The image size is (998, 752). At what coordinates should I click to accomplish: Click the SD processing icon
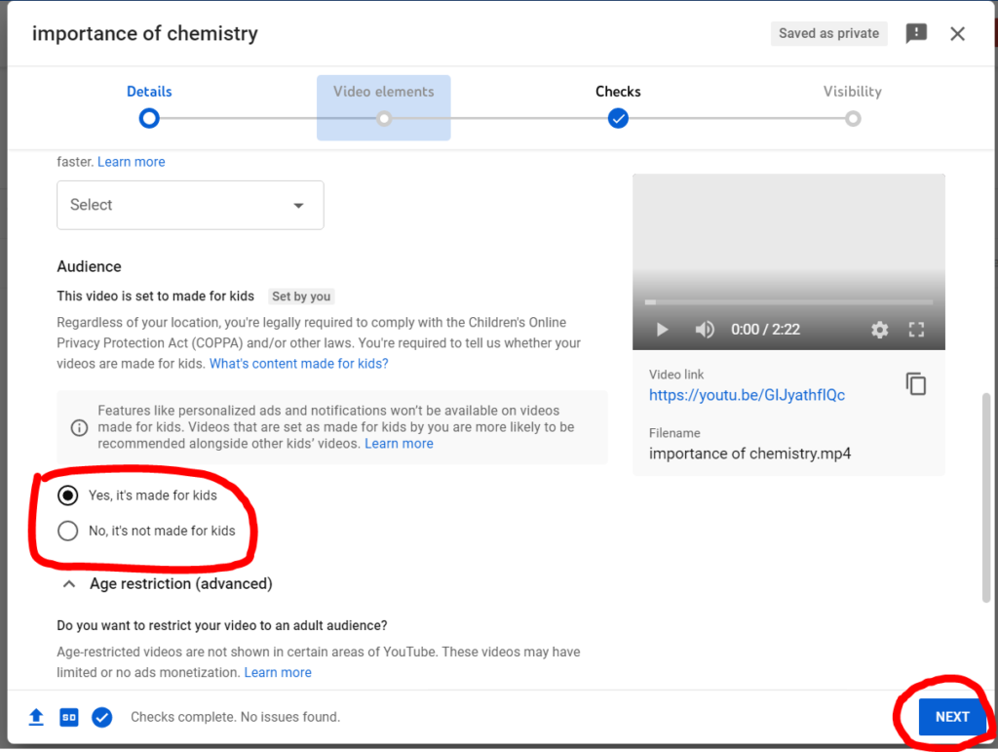click(69, 717)
